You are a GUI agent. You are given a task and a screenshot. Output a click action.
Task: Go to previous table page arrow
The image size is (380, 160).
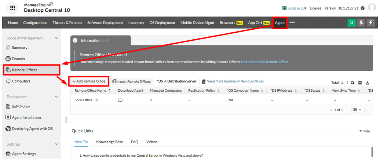pyautogui.click(x=348, y=110)
